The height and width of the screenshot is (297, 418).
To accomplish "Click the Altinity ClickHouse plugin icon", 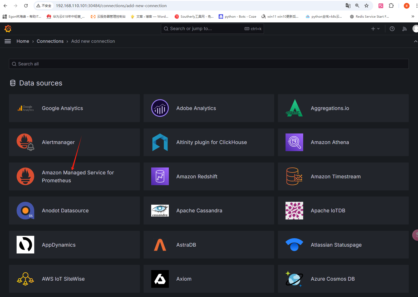I will pyautogui.click(x=160, y=142).
